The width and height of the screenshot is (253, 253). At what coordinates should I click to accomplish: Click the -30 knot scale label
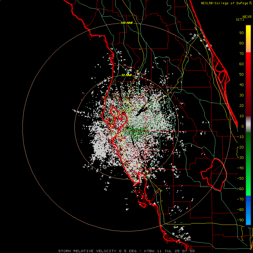click(x=240, y=158)
